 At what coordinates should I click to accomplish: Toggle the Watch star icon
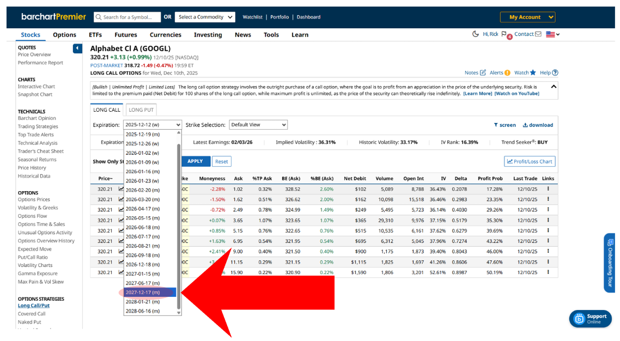[x=533, y=73]
